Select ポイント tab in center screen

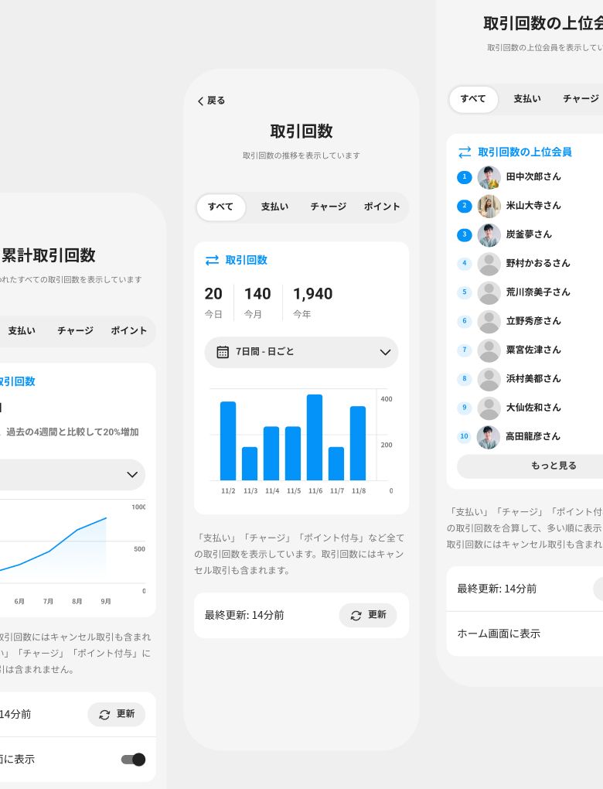[382, 207]
